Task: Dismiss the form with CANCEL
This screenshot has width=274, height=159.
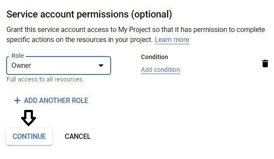Action: (x=78, y=136)
